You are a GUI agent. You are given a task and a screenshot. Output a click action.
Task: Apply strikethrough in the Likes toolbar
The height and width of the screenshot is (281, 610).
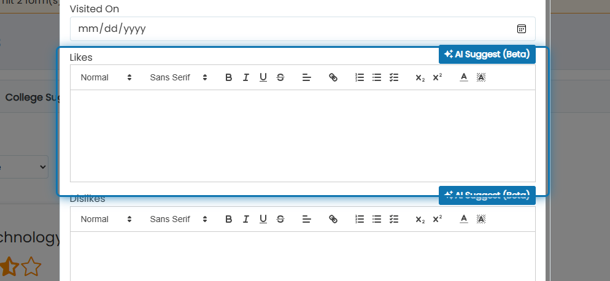280,77
